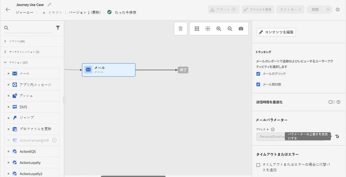
Task: Click the メールパラメーター section heading
Action: (272, 120)
